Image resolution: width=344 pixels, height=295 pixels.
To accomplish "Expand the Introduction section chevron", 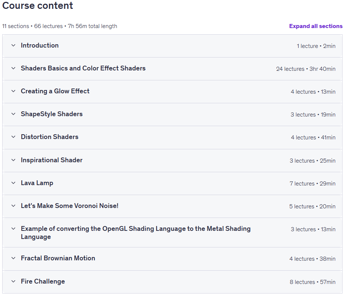I will pos(13,45).
